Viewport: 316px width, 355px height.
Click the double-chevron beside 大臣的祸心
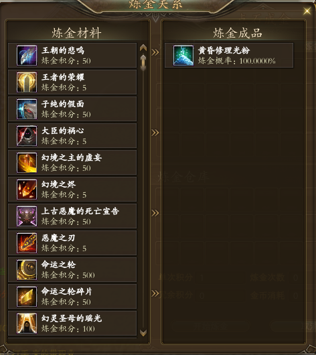(x=155, y=133)
